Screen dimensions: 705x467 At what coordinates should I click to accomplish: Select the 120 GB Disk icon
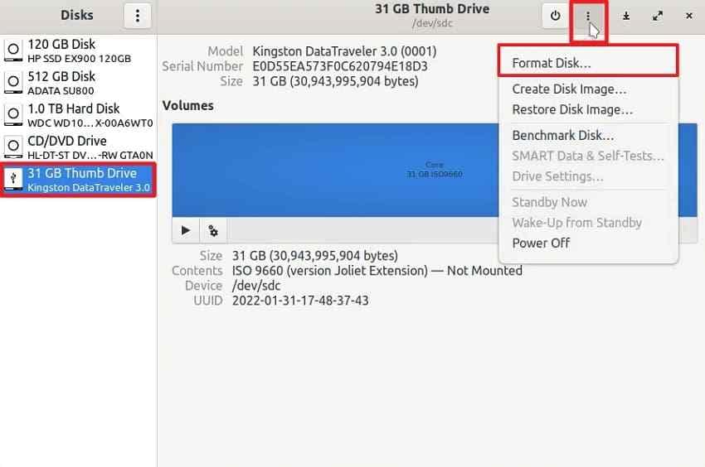(x=13, y=50)
